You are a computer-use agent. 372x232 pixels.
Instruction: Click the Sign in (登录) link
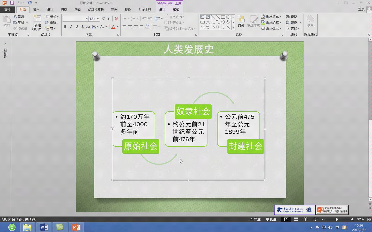point(361,9)
